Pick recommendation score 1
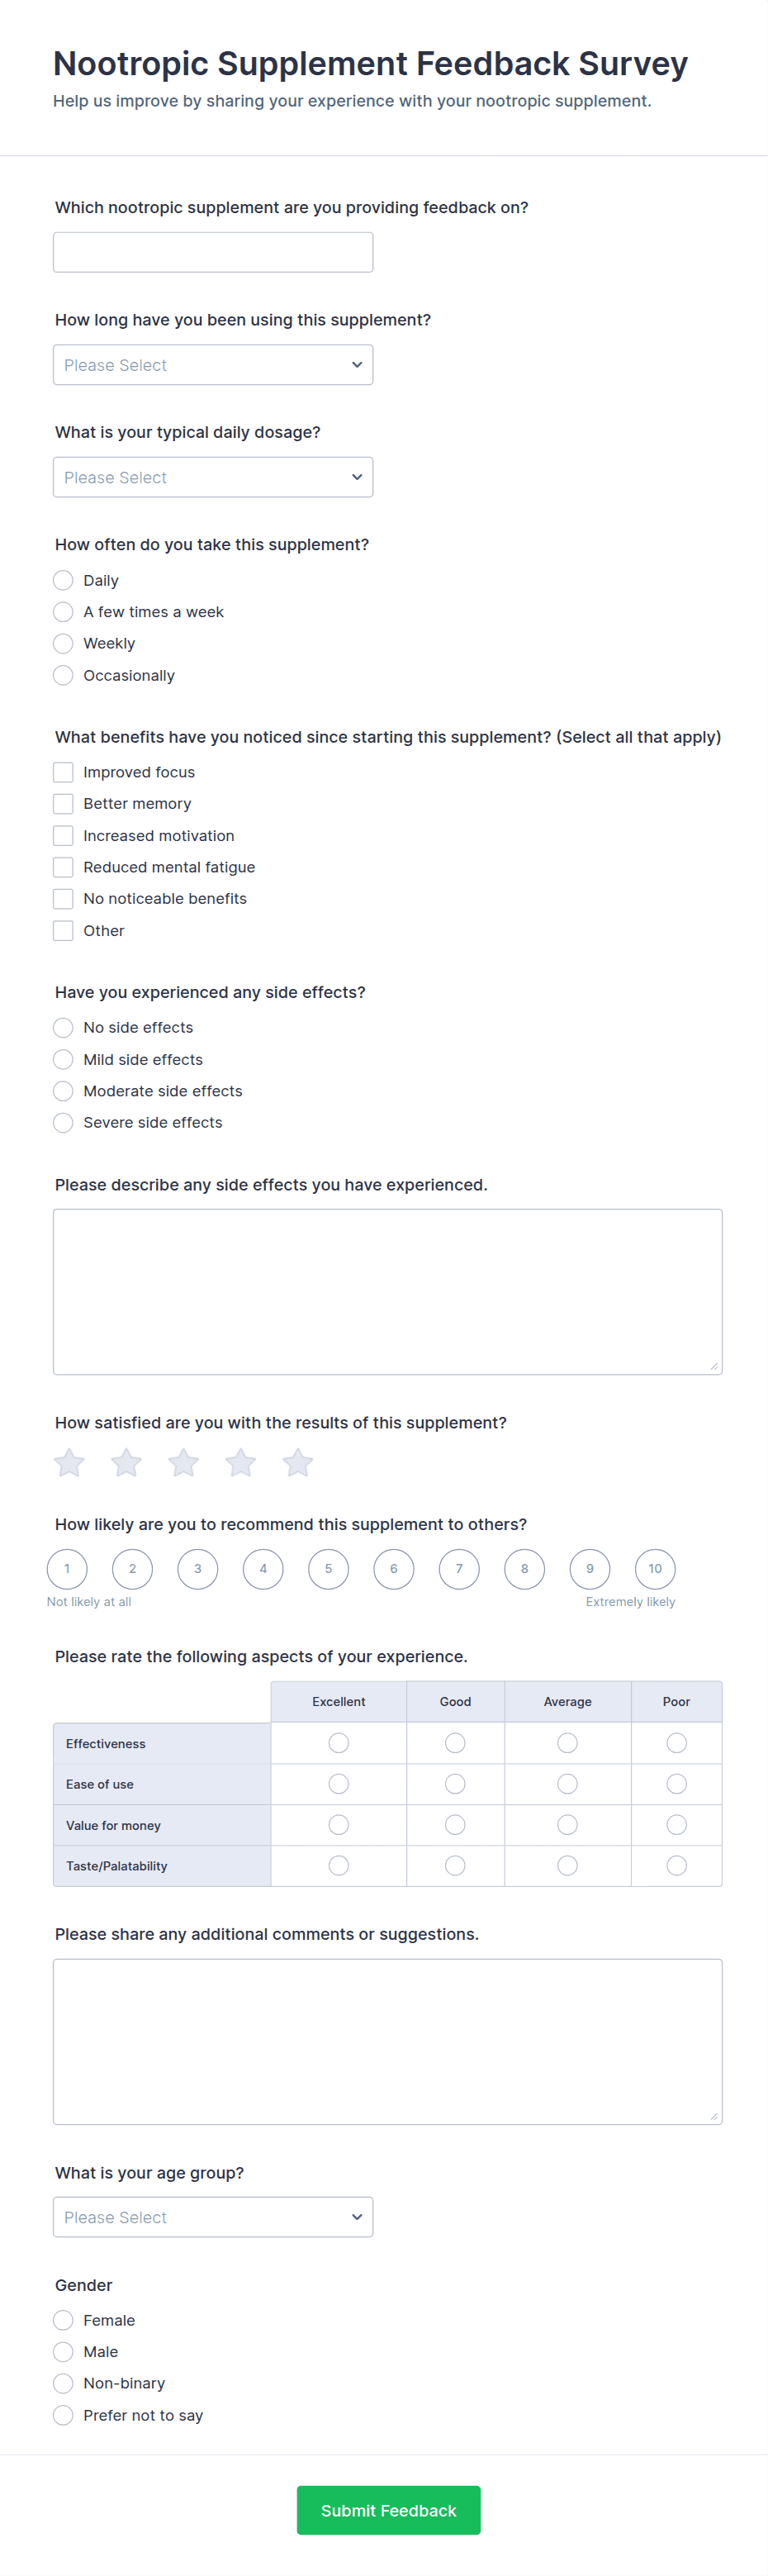768x2576 pixels. (x=67, y=1568)
